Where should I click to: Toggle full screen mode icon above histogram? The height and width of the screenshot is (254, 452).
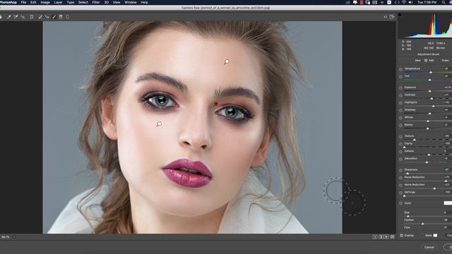(386, 17)
